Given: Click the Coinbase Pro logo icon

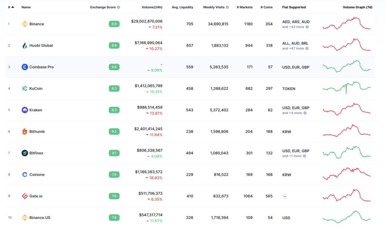Looking at the screenshot, I should [25, 67].
